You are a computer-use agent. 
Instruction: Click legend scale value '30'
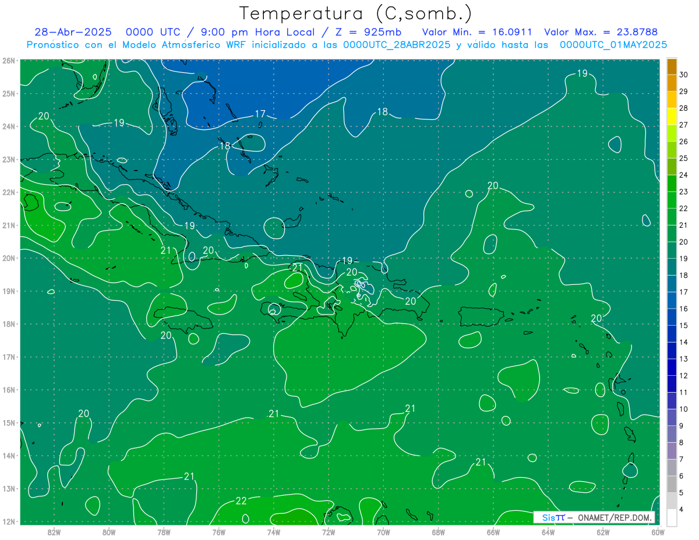(683, 75)
